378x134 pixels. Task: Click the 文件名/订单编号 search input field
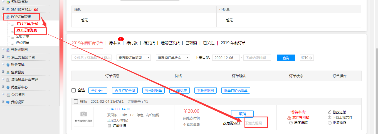(x=91, y=58)
